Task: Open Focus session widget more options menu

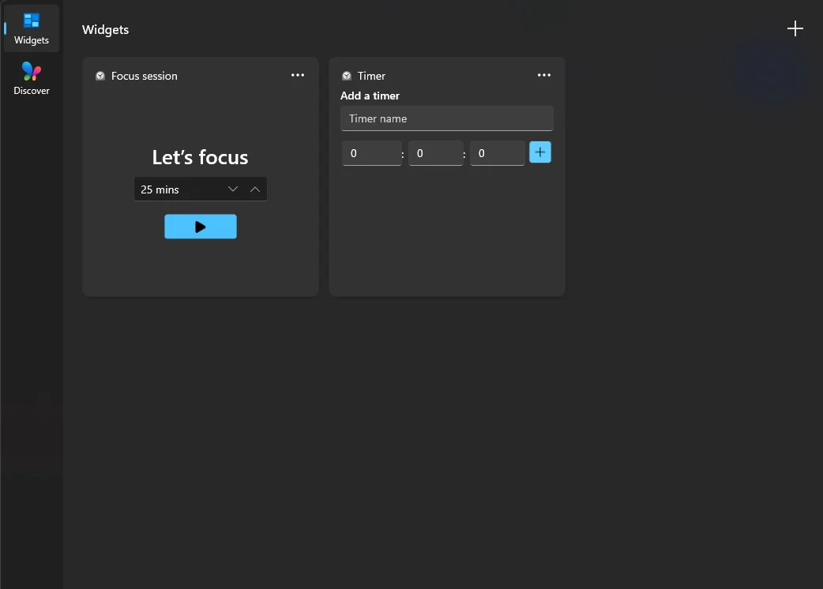Action: coord(298,76)
